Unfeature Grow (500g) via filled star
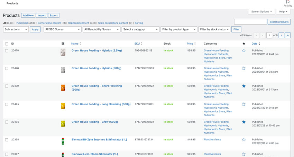The width and height of the screenshot is (294, 157). (244, 122)
